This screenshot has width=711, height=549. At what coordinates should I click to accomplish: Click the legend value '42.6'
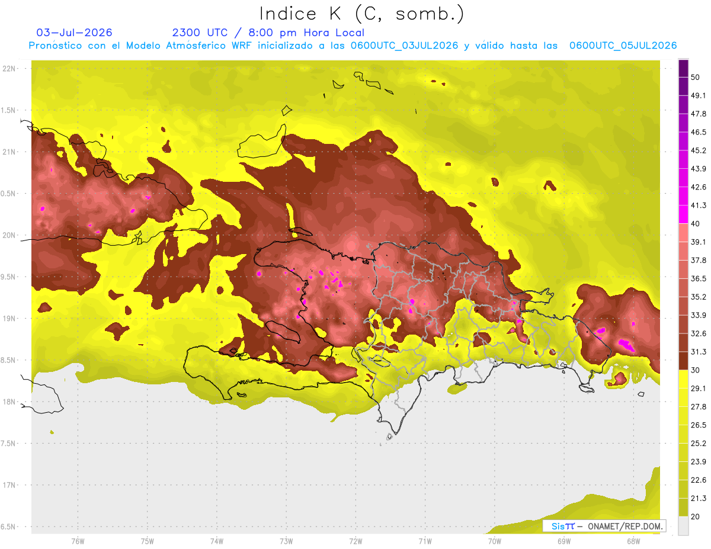pos(699,187)
